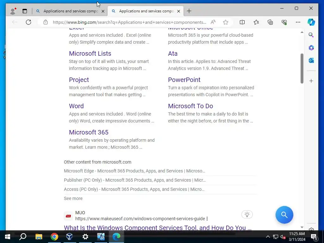Viewport: 324px width, 243px height.
Task: Click the scrollbar down arrow
Action: coord(302,227)
